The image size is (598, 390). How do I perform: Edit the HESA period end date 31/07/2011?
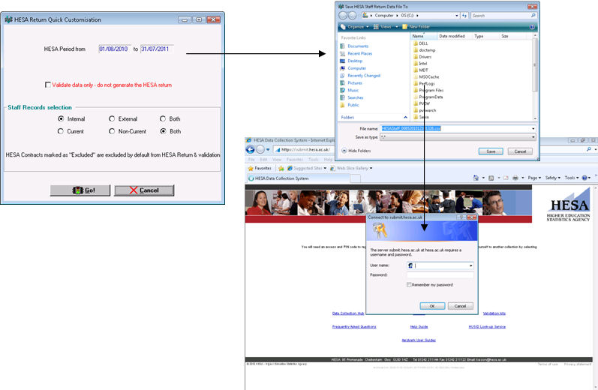(157, 49)
